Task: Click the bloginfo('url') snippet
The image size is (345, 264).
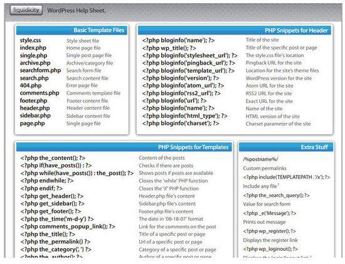Action: click(x=174, y=101)
